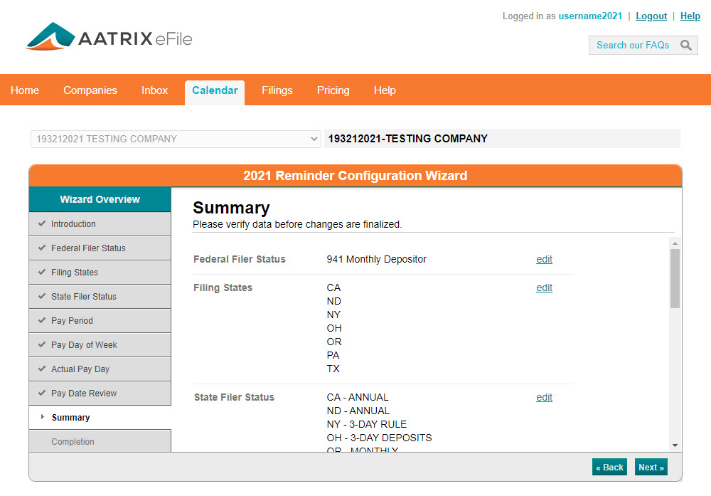
Task: Jump to the Pay Period wizard step
Action: pos(72,321)
